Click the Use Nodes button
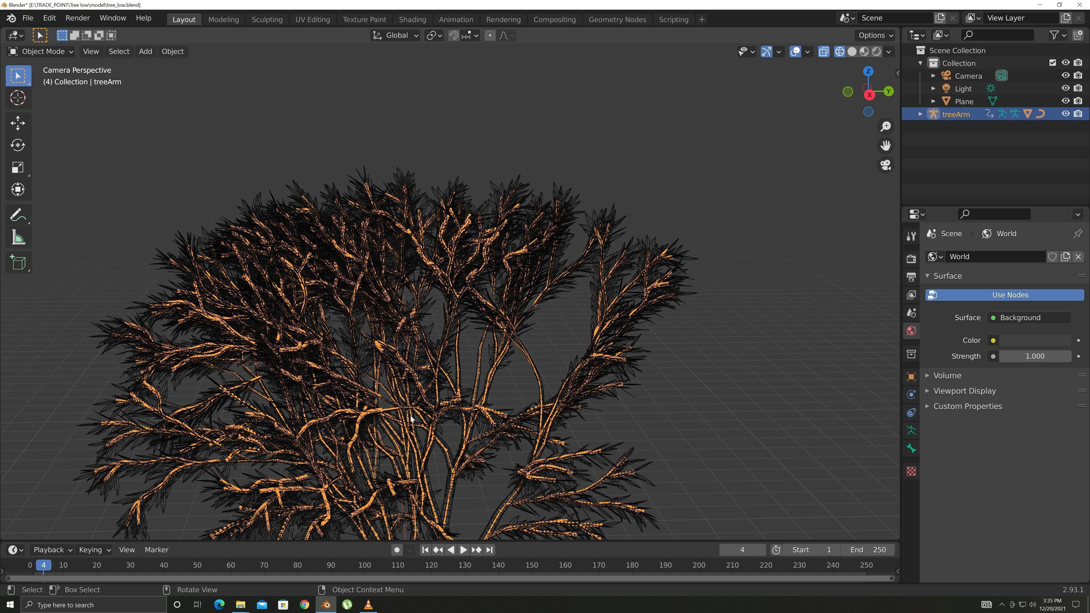The width and height of the screenshot is (1090, 613). (1005, 295)
